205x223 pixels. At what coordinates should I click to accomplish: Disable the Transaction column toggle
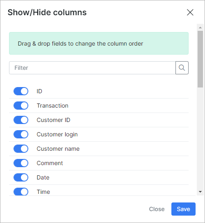point(21,106)
